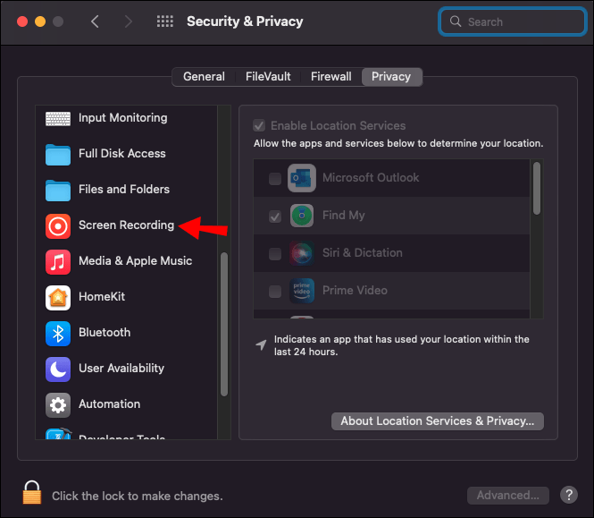Click the Bluetooth icon in sidebar
594x518 pixels.
click(57, 334)
